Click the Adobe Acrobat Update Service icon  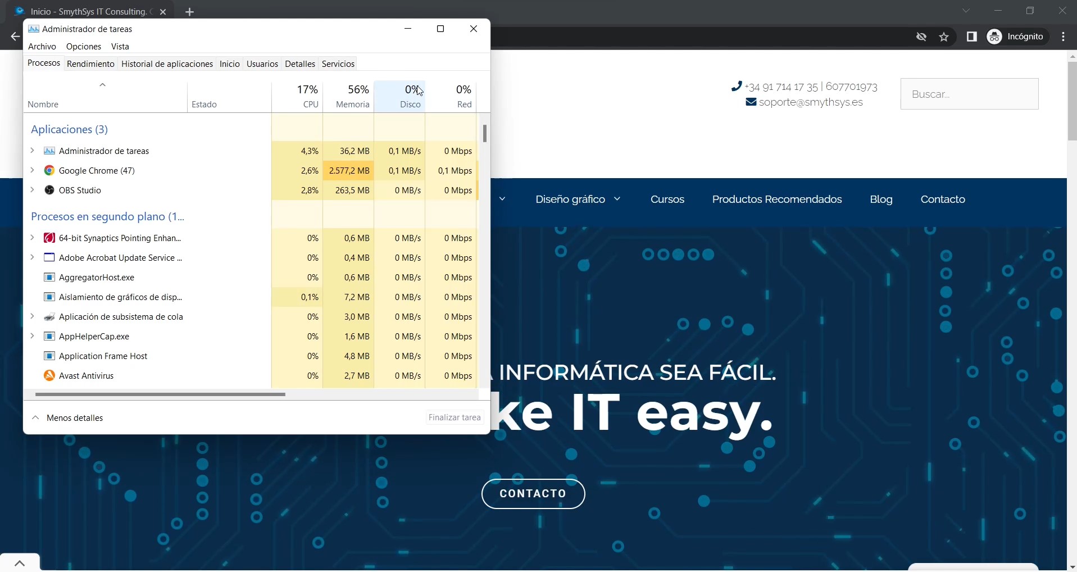click(x=49, y=258)
